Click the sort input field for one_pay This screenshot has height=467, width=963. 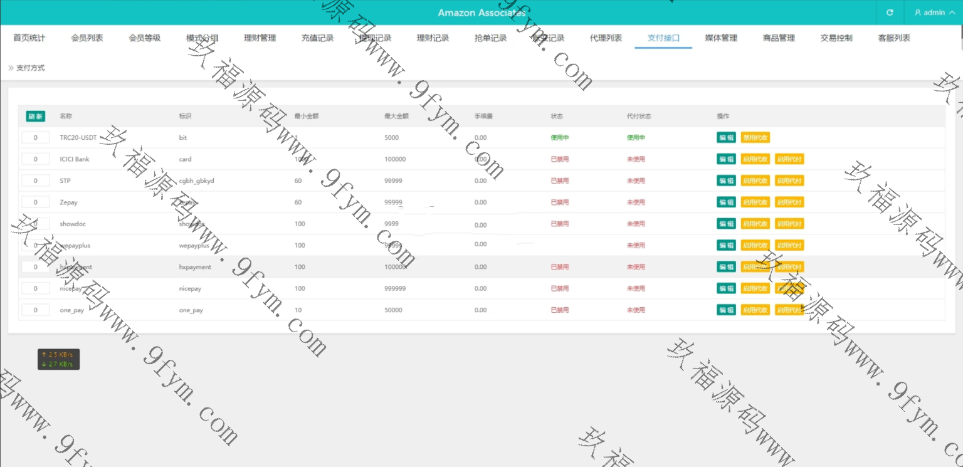[36, 310]
